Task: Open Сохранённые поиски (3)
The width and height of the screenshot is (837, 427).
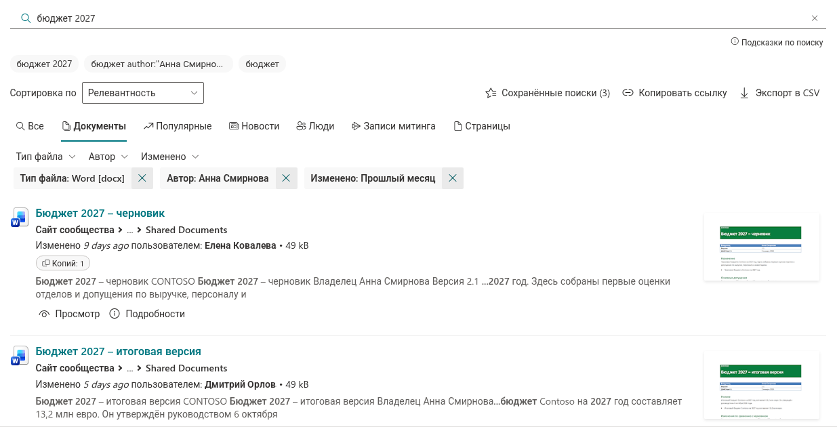Action: pos(548,93)
